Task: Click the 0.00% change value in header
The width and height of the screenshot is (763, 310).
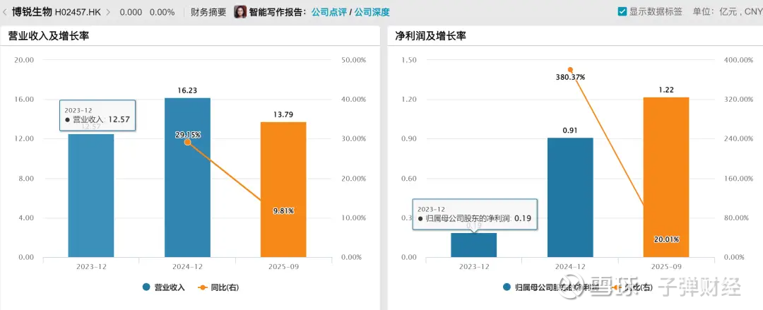Action: tap(162, 12)
